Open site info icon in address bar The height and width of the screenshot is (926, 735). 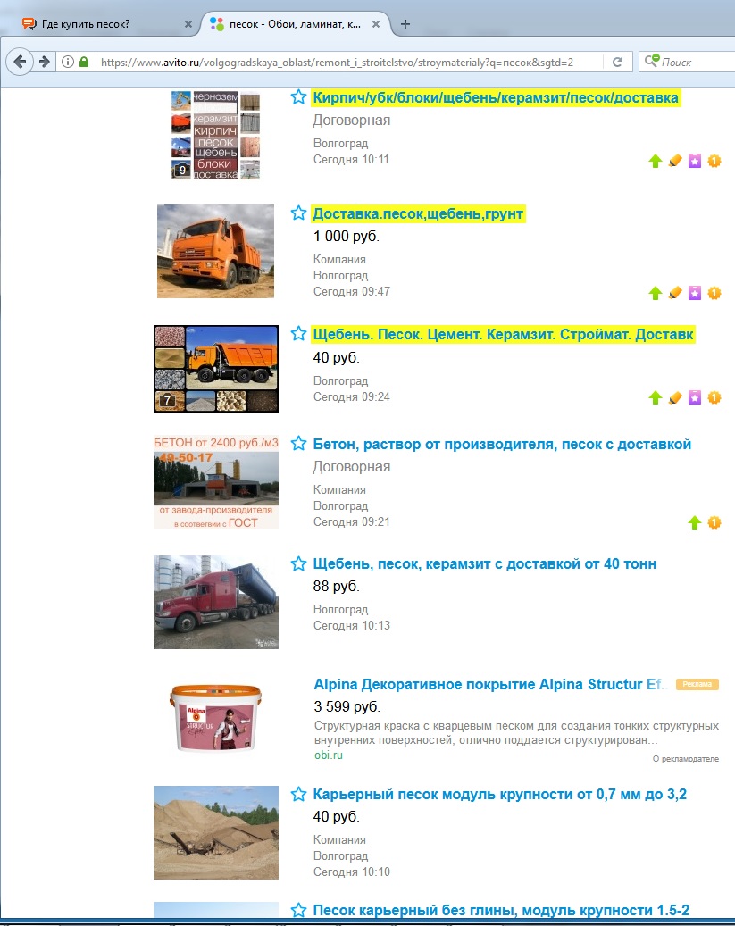coord(68,62)
